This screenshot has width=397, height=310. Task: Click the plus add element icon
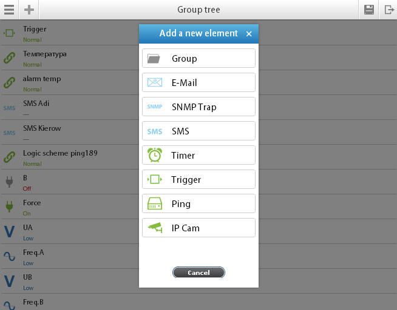[x=29, y=10]
